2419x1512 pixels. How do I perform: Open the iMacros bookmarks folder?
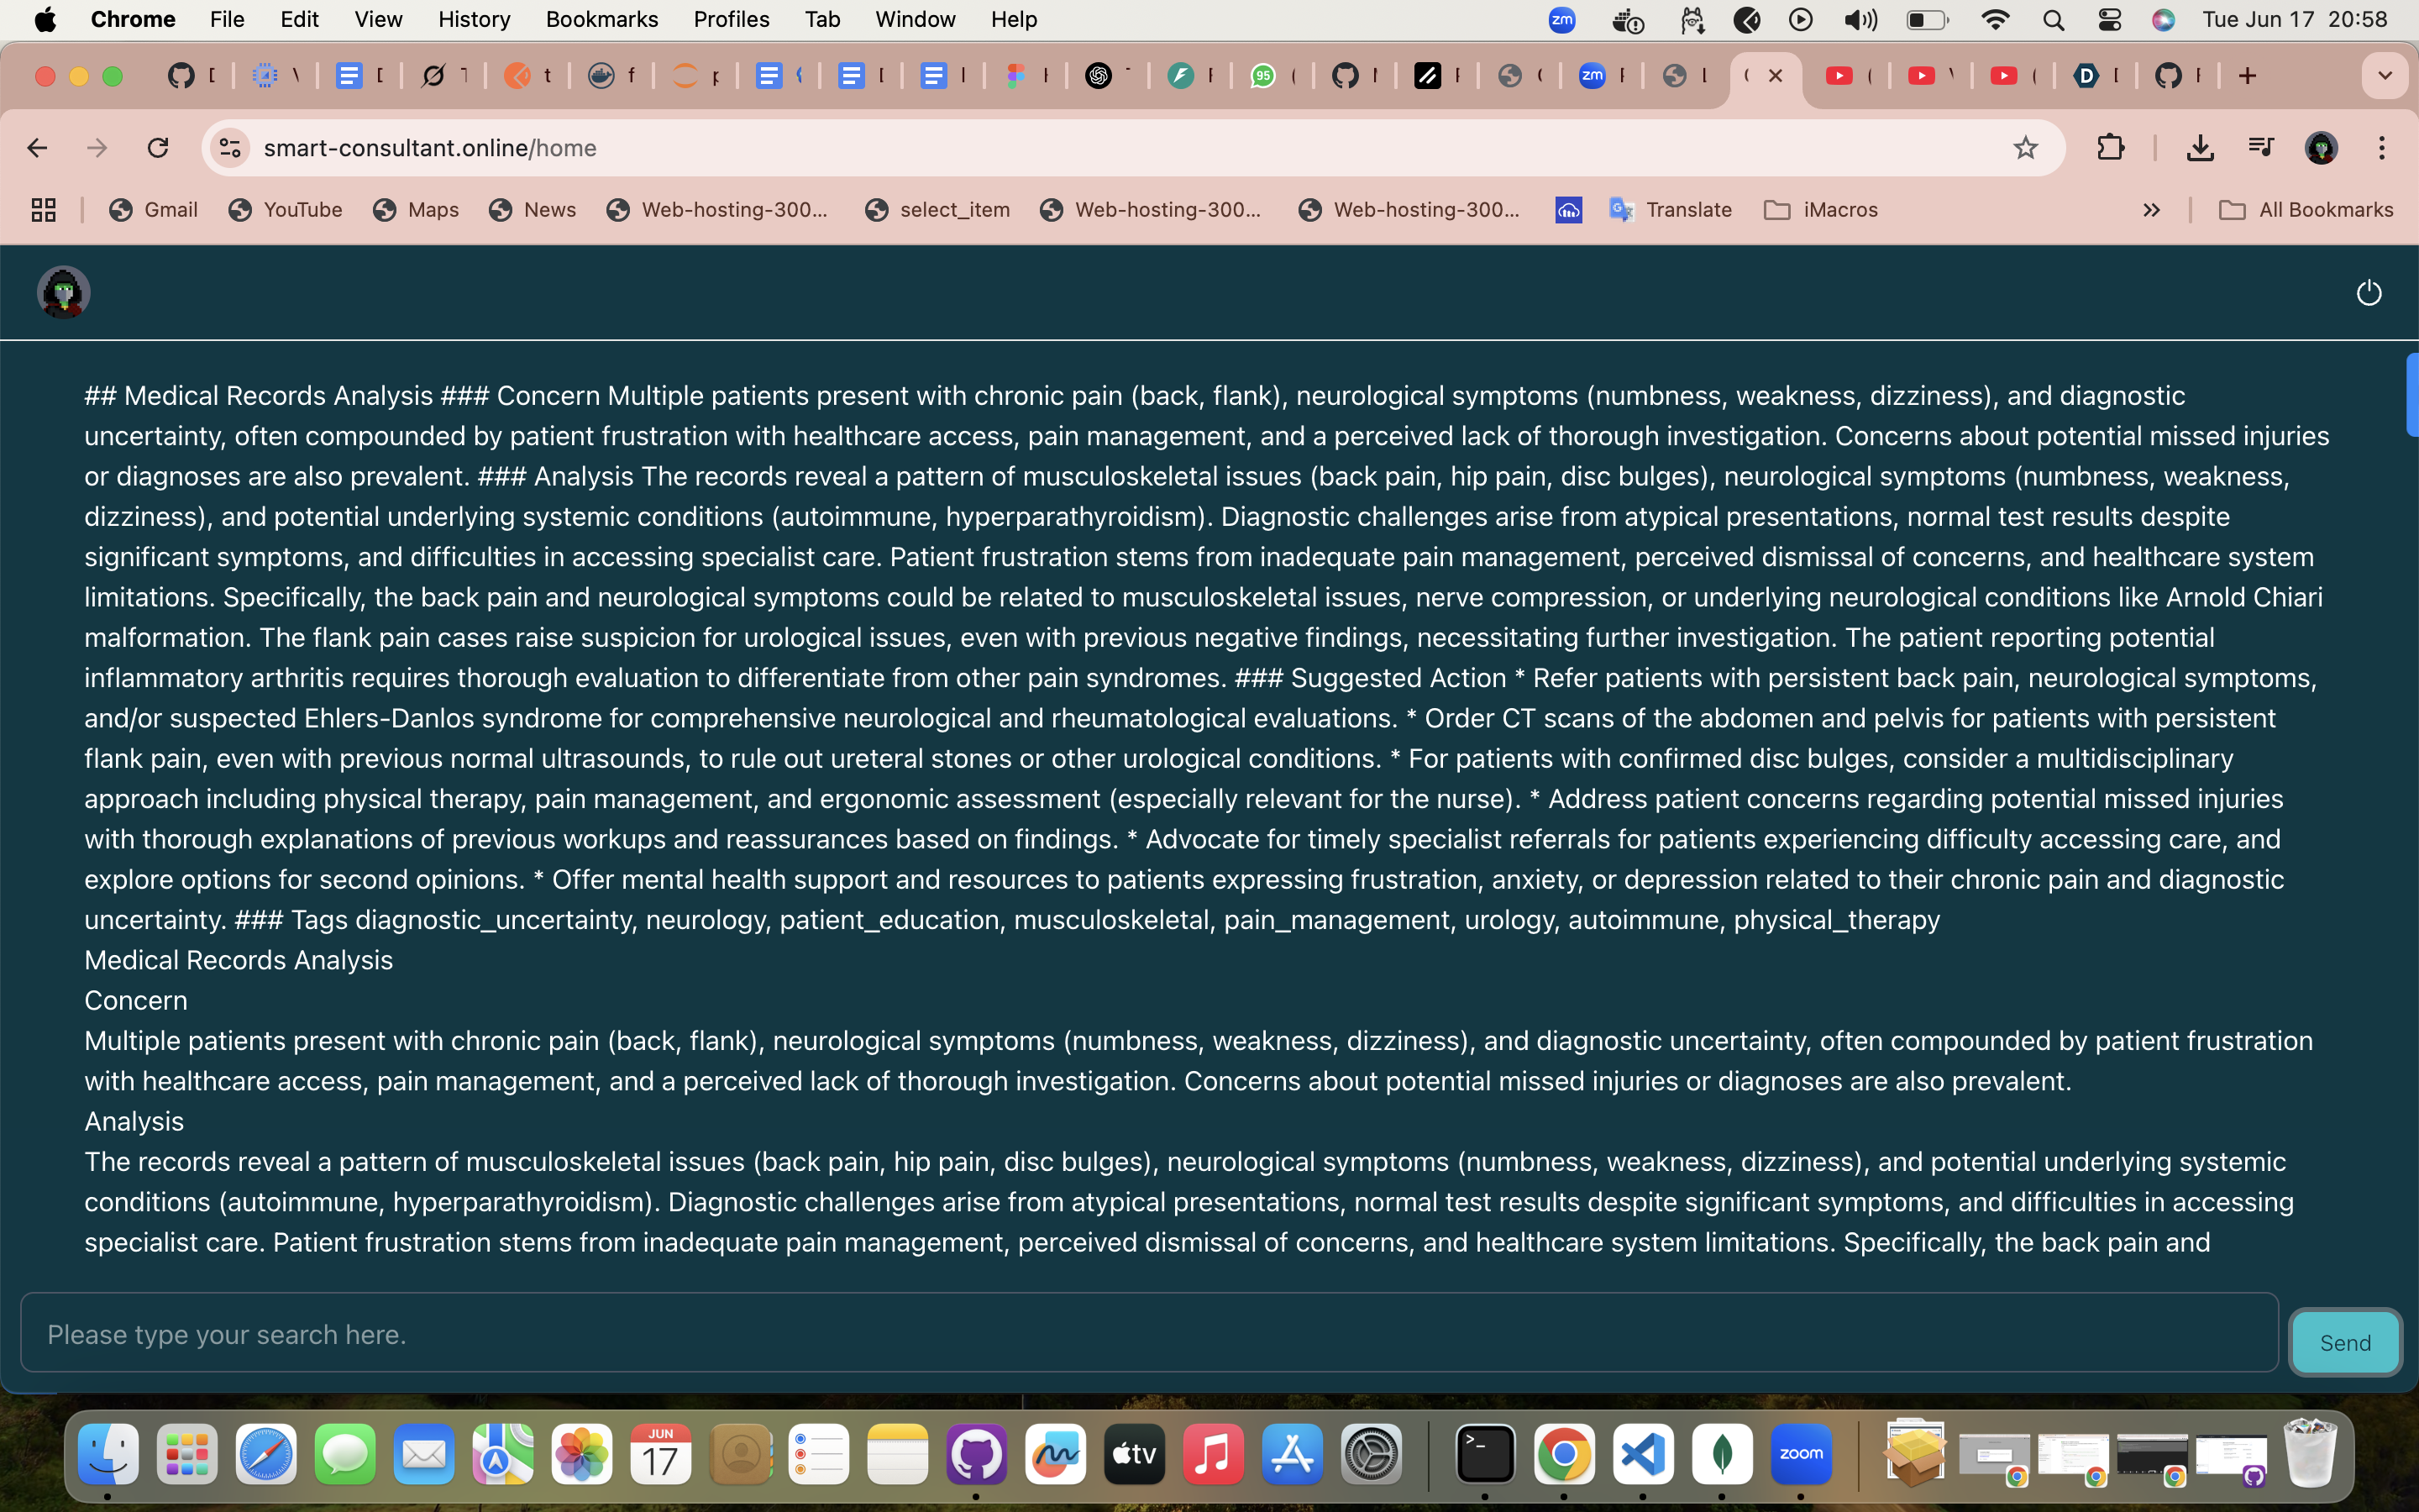(x=1820, y=210)
